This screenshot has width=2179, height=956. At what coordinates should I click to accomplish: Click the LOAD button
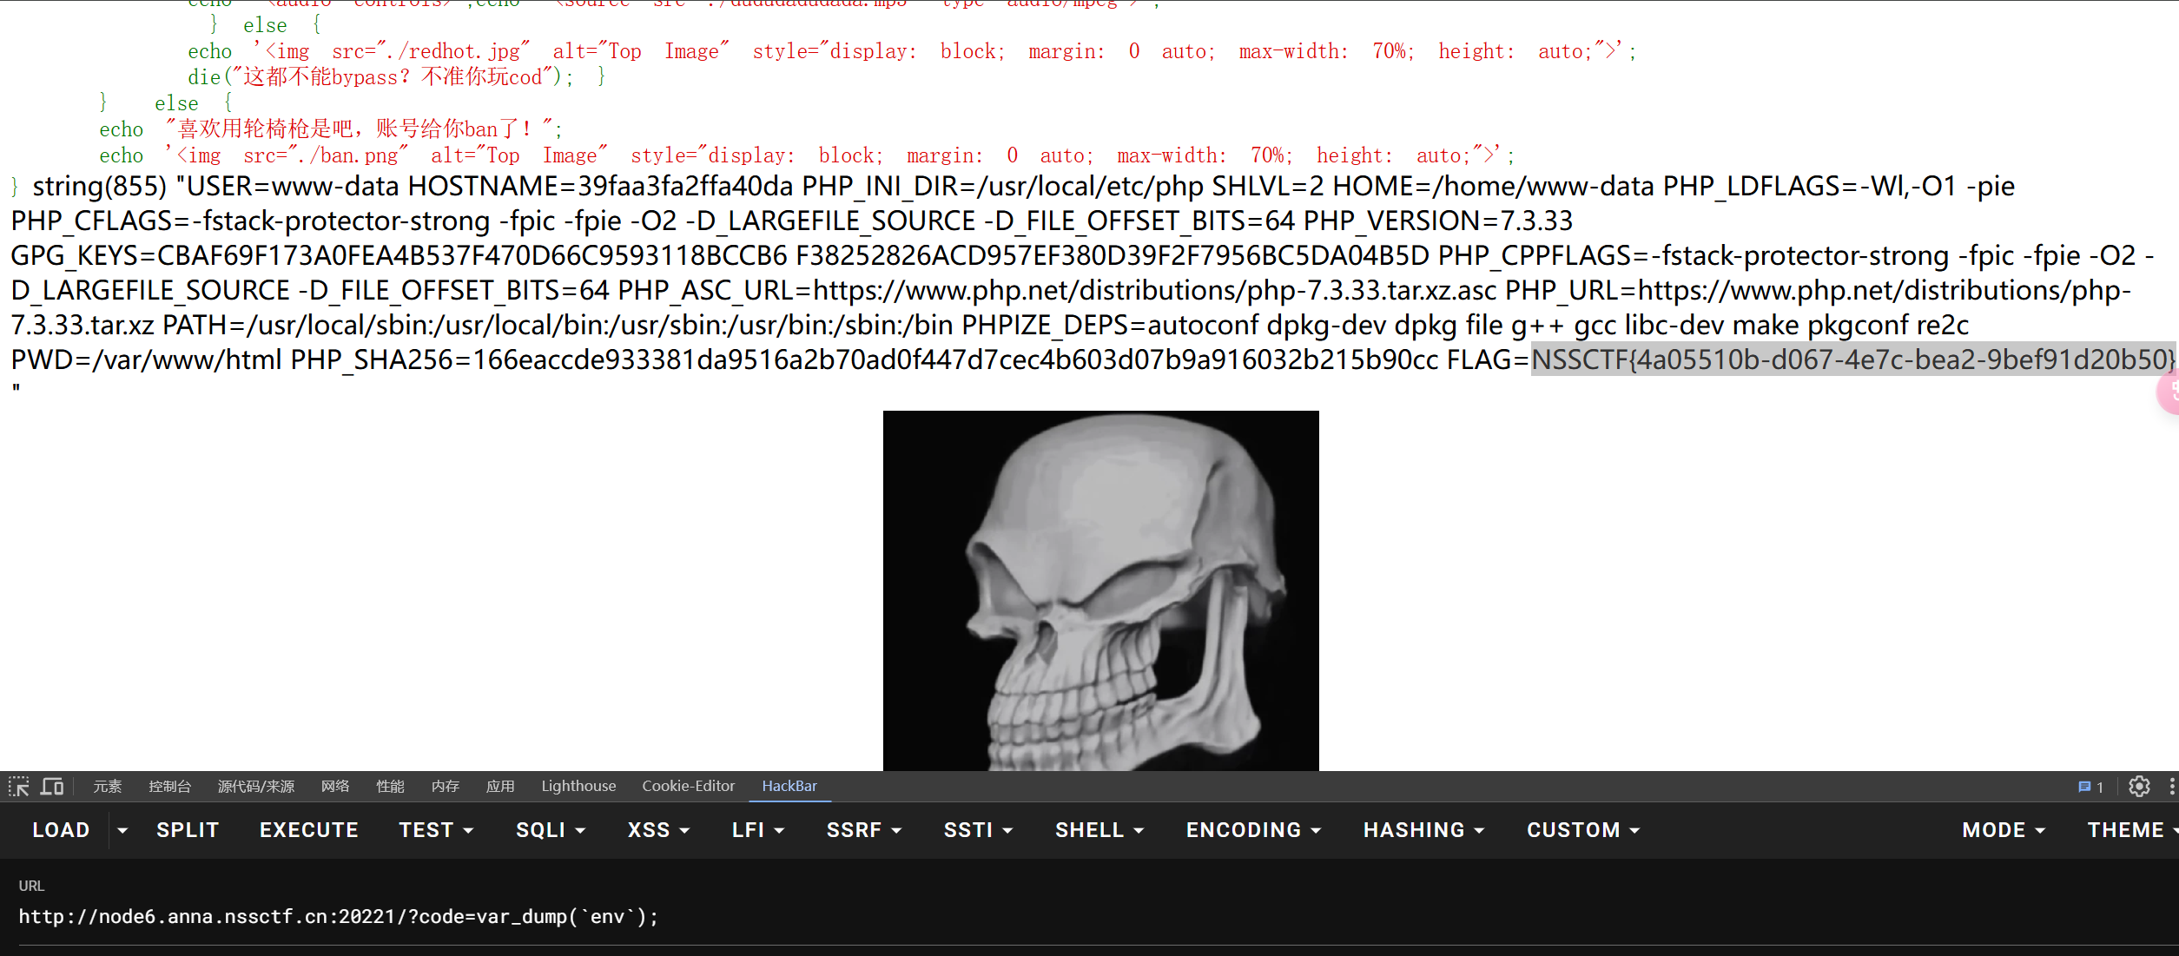[61, 831]
